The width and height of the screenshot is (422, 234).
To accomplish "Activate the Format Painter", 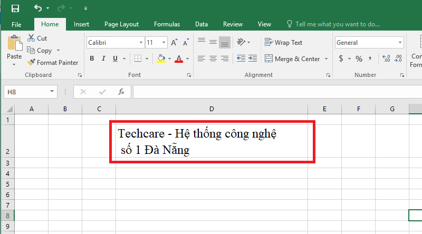I will (53, 62).
